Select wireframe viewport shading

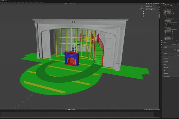click(155, 4)
